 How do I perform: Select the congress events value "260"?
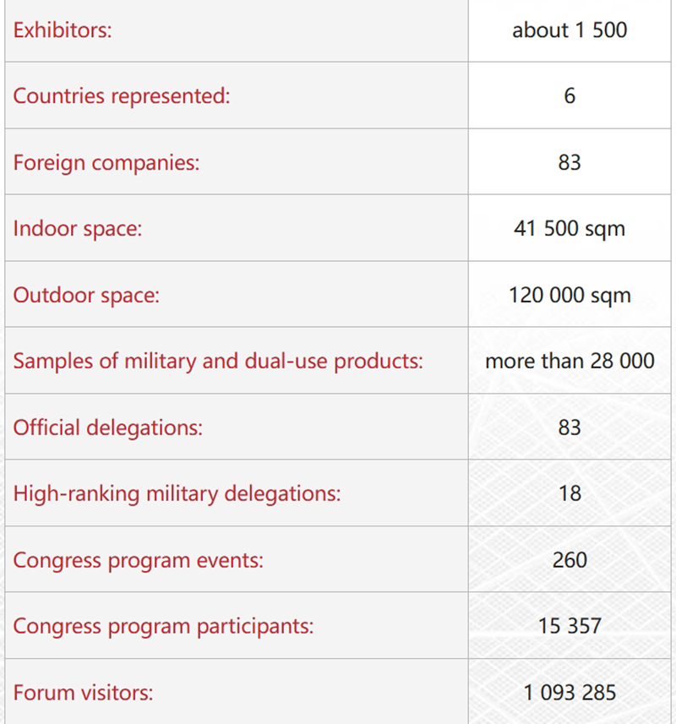pos(570,559)
